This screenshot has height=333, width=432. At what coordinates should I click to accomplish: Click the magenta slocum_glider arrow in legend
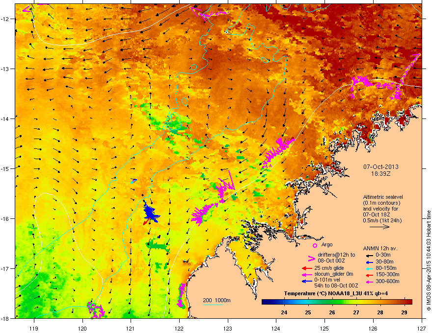pyautogui.click(x=305, y=275)
